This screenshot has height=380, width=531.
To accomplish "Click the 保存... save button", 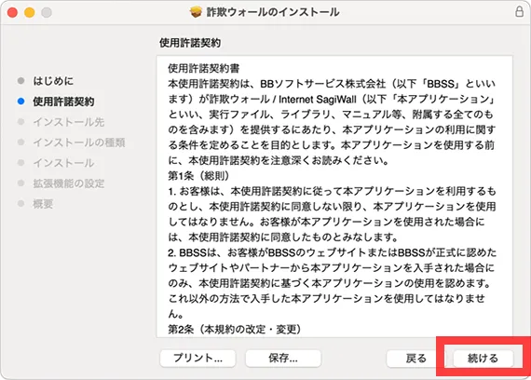I will click(283, 358).
